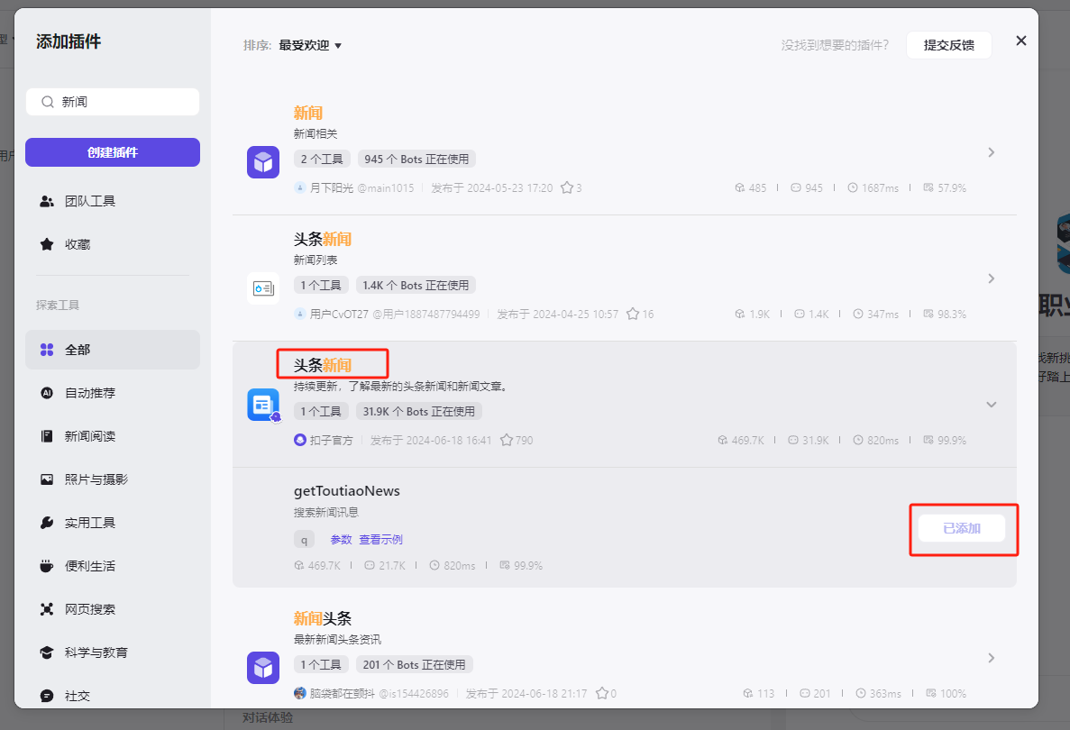Click the getToutiaoNews tool name
Image resolution: width=1070 pixels, height=730 pixels.
(347, 491)
